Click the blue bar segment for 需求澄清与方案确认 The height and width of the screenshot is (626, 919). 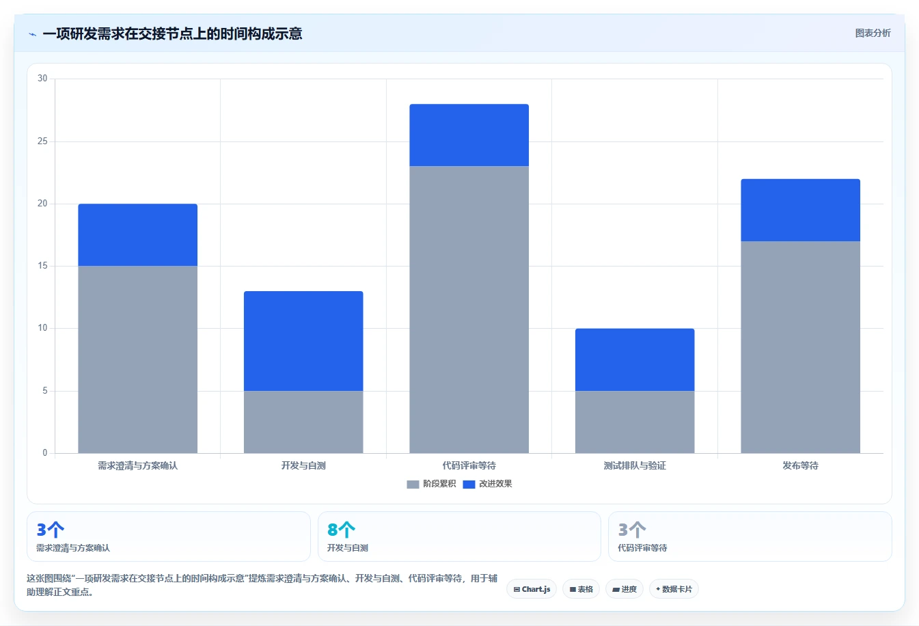138,235
